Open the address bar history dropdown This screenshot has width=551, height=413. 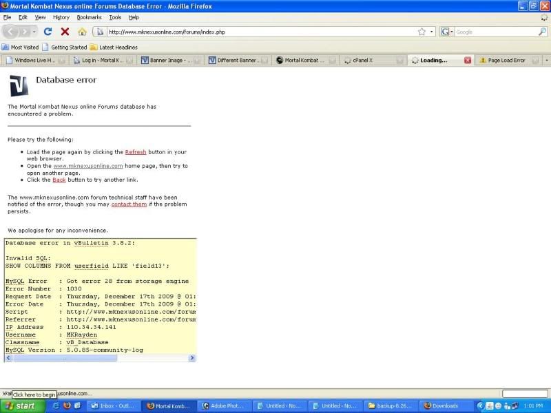click(432, 32)
